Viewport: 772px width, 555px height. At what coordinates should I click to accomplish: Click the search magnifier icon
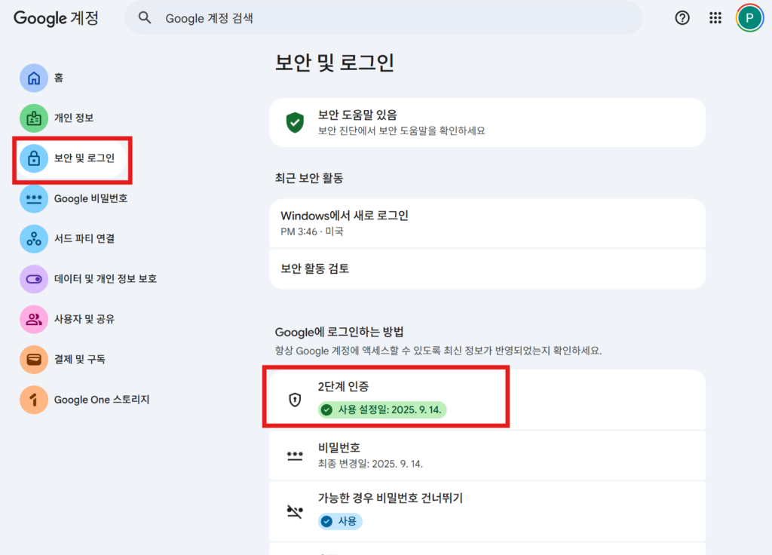(x=146, y=18)
